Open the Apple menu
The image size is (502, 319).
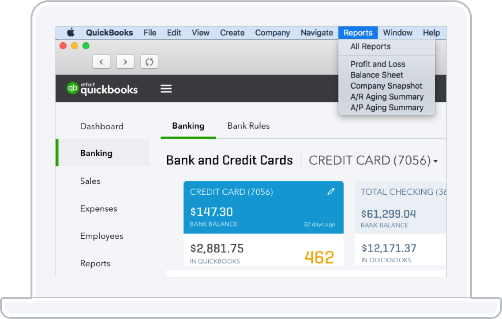point(71,32)
